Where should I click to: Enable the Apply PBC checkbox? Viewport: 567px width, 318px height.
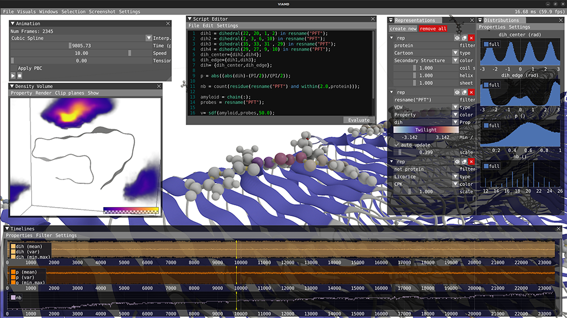pos(14,68)
